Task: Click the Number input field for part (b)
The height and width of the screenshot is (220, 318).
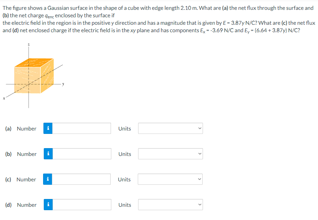Action: pos(81,154)
